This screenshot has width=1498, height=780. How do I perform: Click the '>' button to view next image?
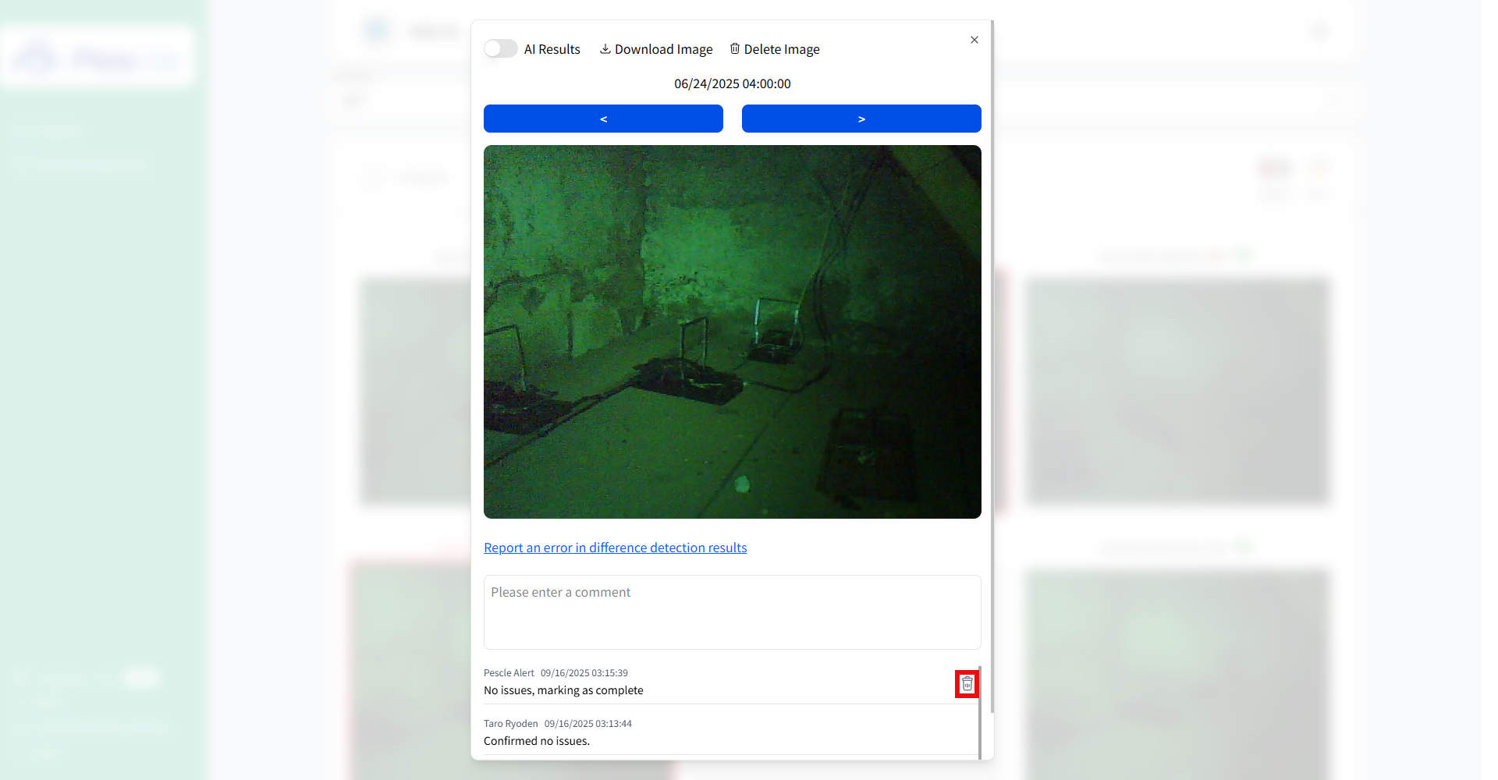861,119
